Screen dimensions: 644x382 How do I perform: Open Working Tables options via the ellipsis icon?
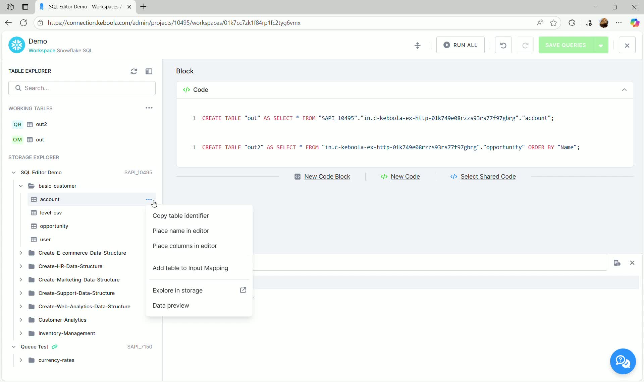tap(149, 108)
